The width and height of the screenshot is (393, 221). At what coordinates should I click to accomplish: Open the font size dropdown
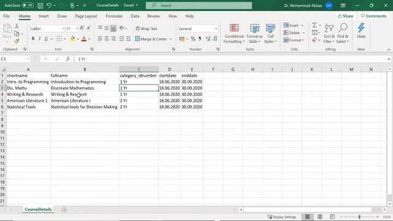coord(77,29)
